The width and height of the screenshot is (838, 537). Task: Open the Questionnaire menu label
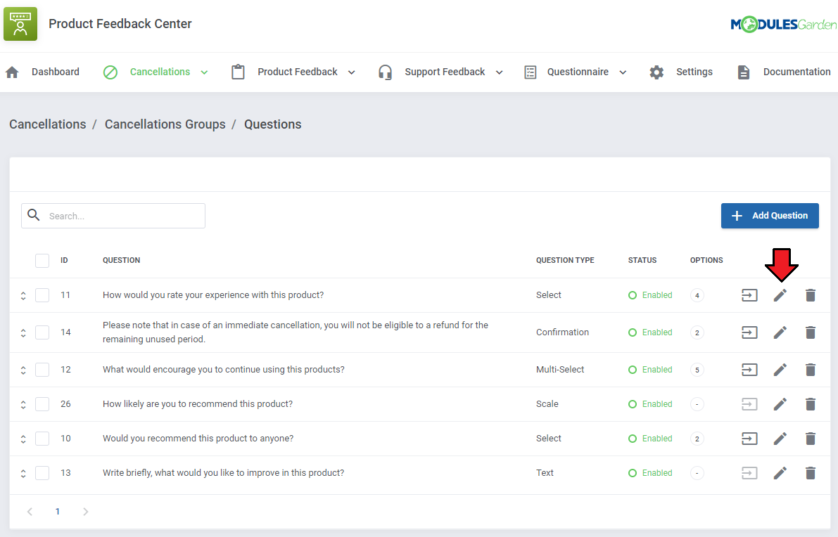578,72
